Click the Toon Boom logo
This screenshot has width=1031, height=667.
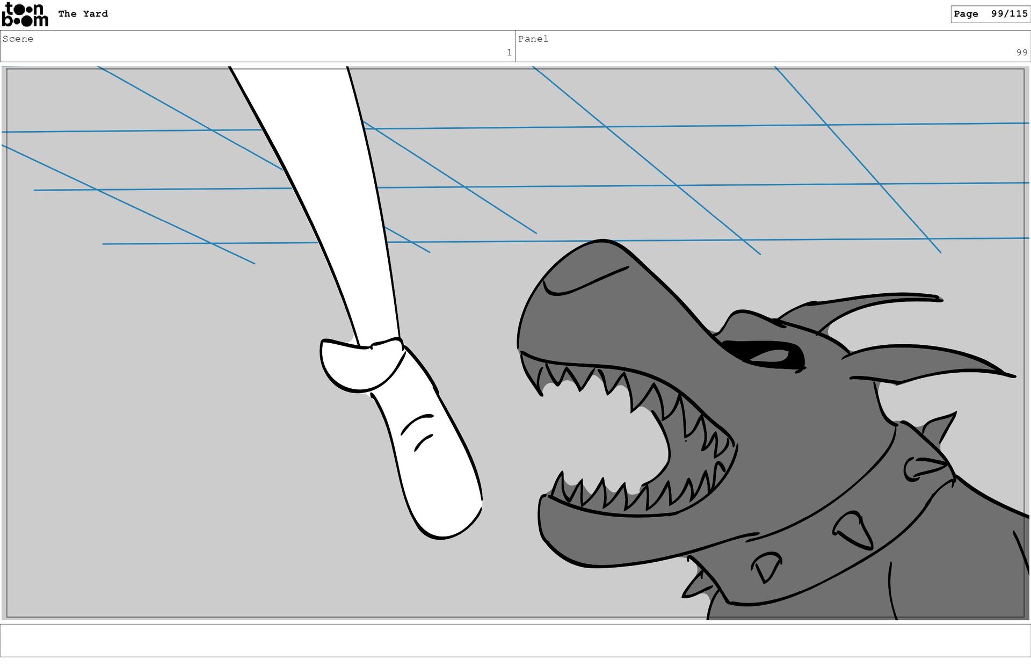click(25, 15)
